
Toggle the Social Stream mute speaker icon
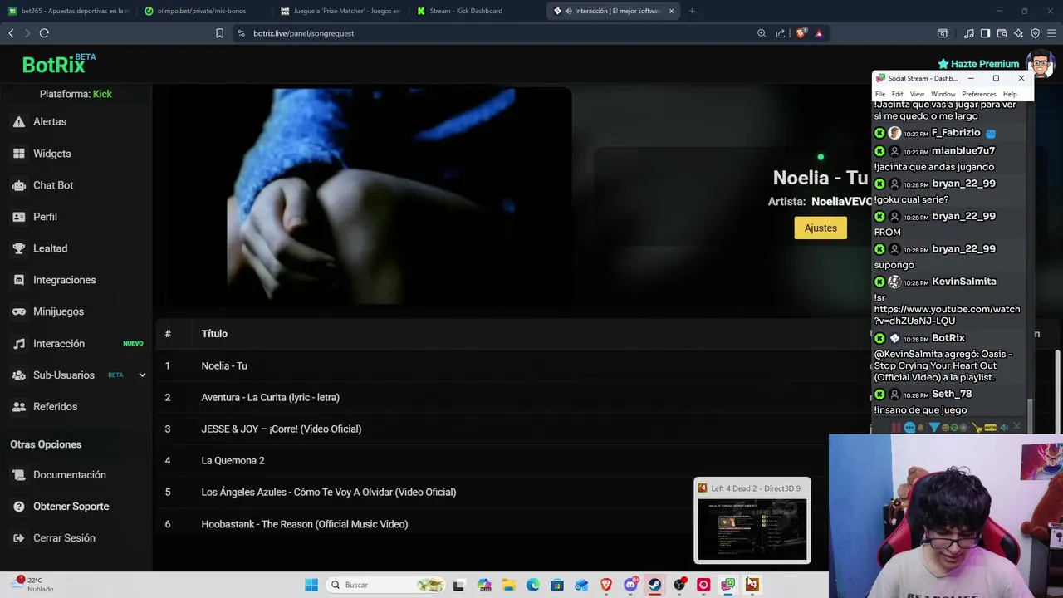point(1004,427)
